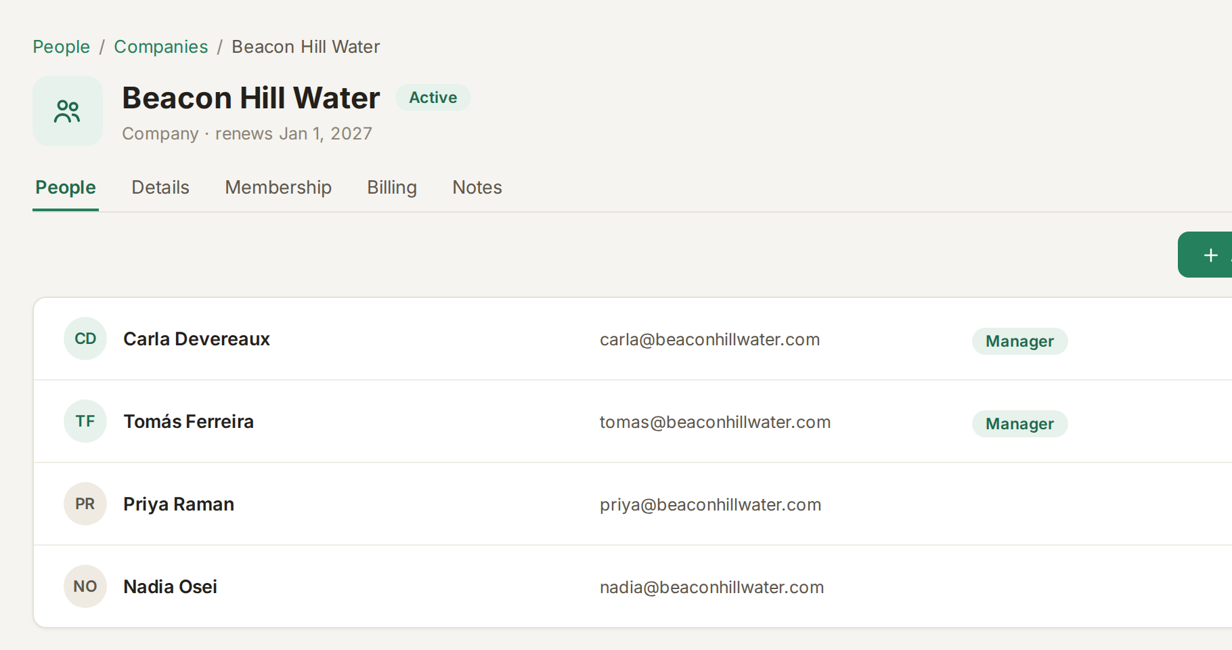The width and height of the screenshot is (1232, 650).
Task: Click the email carla@beaconhillwater.com
Action: (x=709, y=339)
